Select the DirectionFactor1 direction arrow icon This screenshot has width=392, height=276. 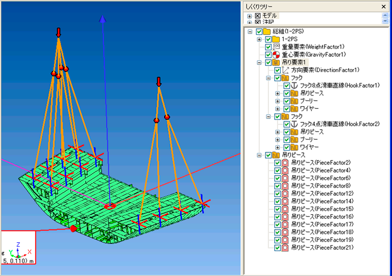click(x=286, y=70)
